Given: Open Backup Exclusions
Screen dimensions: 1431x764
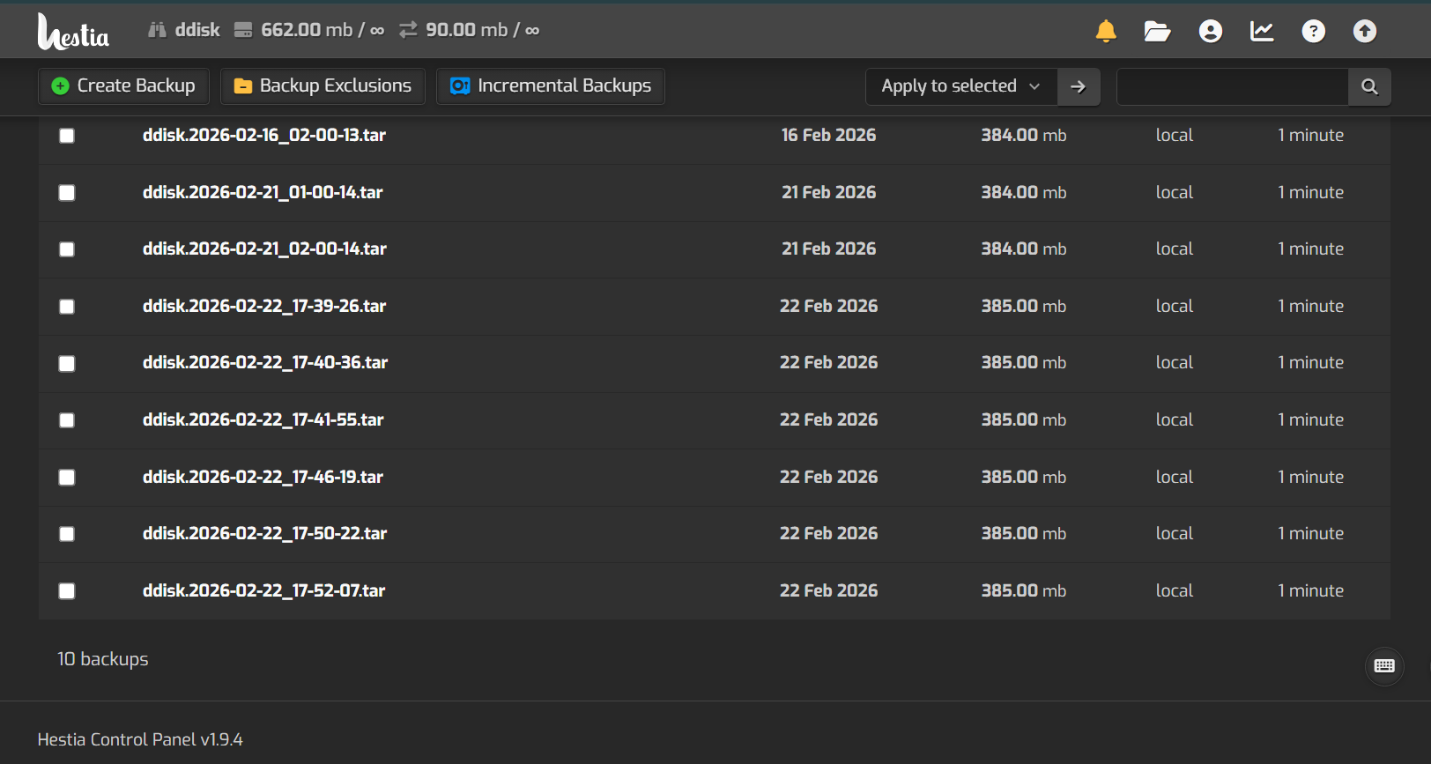Looking at the screenshot, I should [323, 86].
